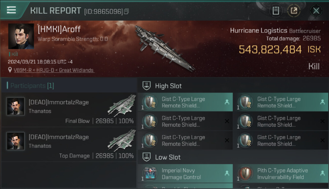Click the clipboard copy report icon

(276, 11)
